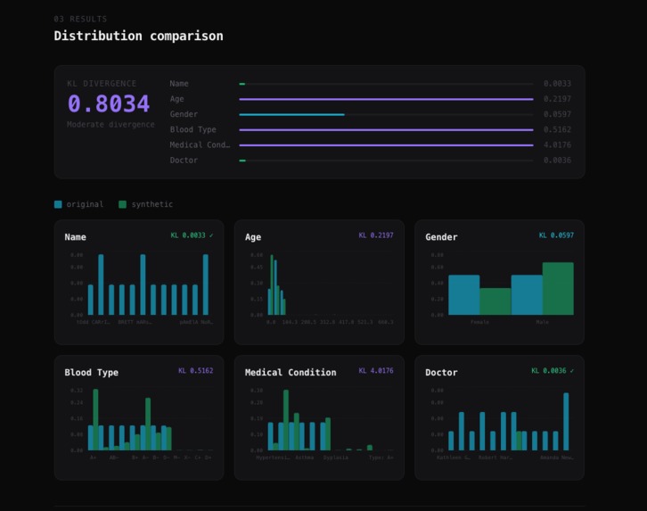Click 'Medical Cond…' row label in KL summary
Viewport: 647px width, 511px height.
(200, 144)
